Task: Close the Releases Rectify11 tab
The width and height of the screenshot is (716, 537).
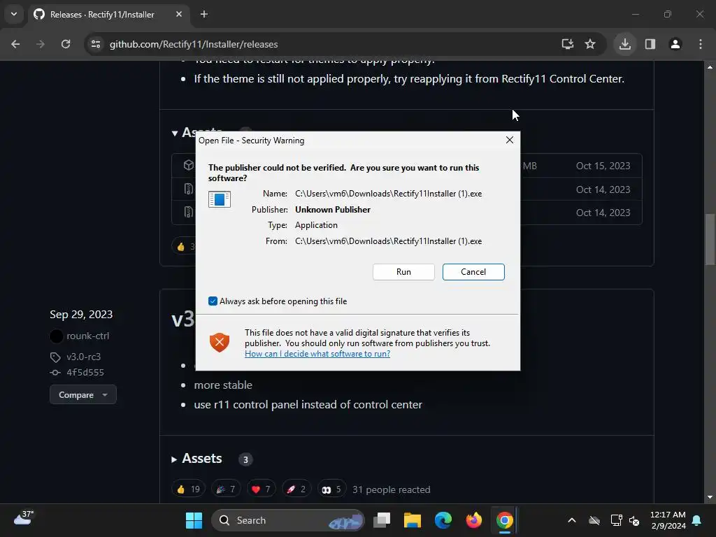Action: [x=178, y=14]
